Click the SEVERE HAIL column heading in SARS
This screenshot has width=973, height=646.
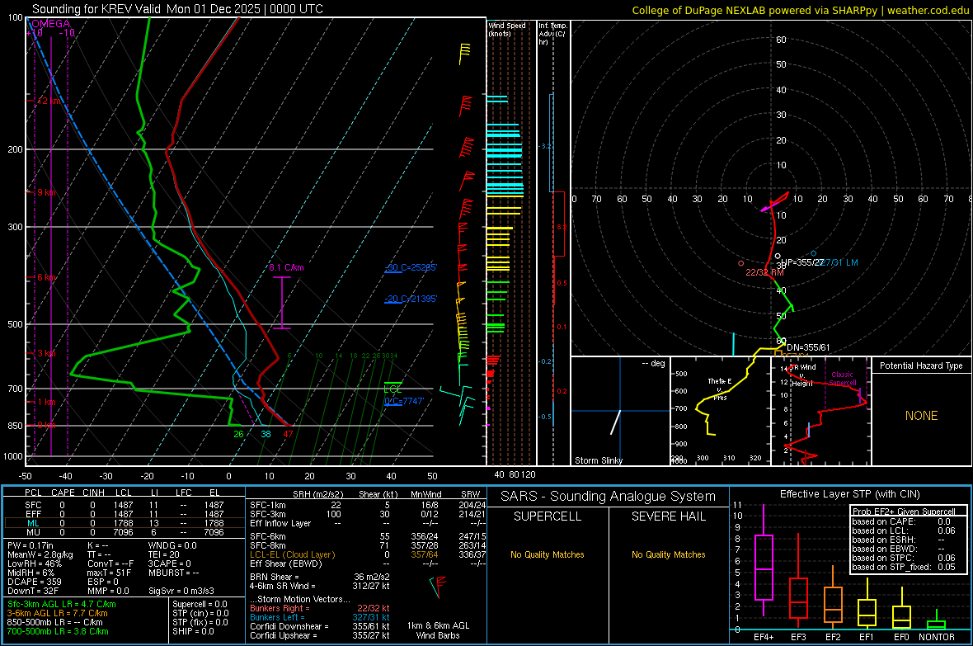point(668,516)
